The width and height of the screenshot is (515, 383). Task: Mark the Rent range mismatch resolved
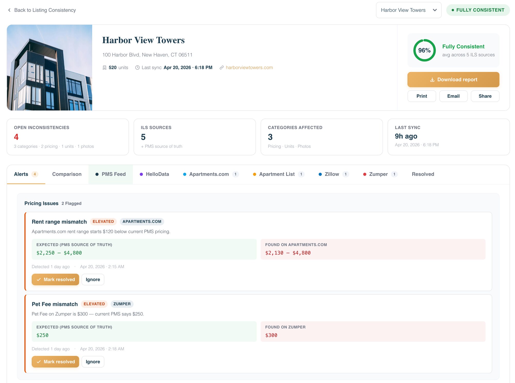(55, 280)
